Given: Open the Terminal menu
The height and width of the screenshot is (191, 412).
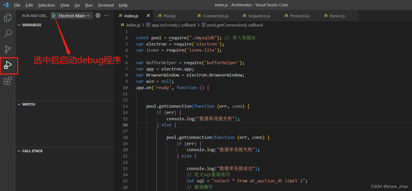Looking at the screenshot, I should [106, 5].
